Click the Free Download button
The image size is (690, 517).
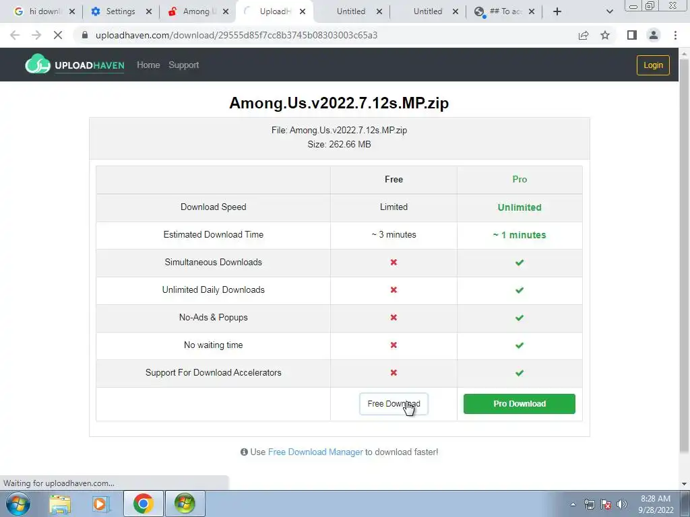click(394, 404)
